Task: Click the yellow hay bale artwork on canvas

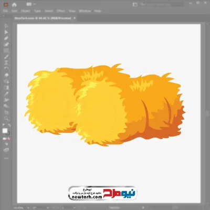Action: point(104,106)
